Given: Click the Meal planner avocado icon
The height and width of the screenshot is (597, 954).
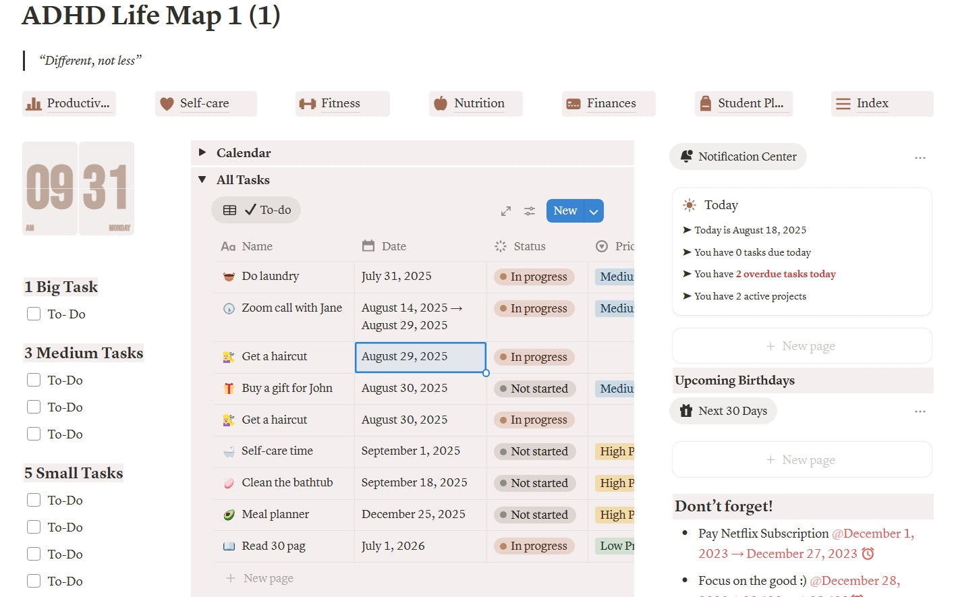Looking at the screenshot, I should click(229, 515).
